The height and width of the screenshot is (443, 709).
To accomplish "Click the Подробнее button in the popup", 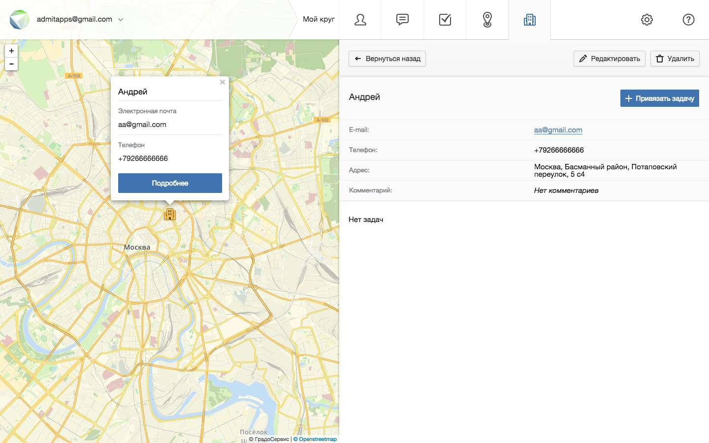I will [170, 183].
